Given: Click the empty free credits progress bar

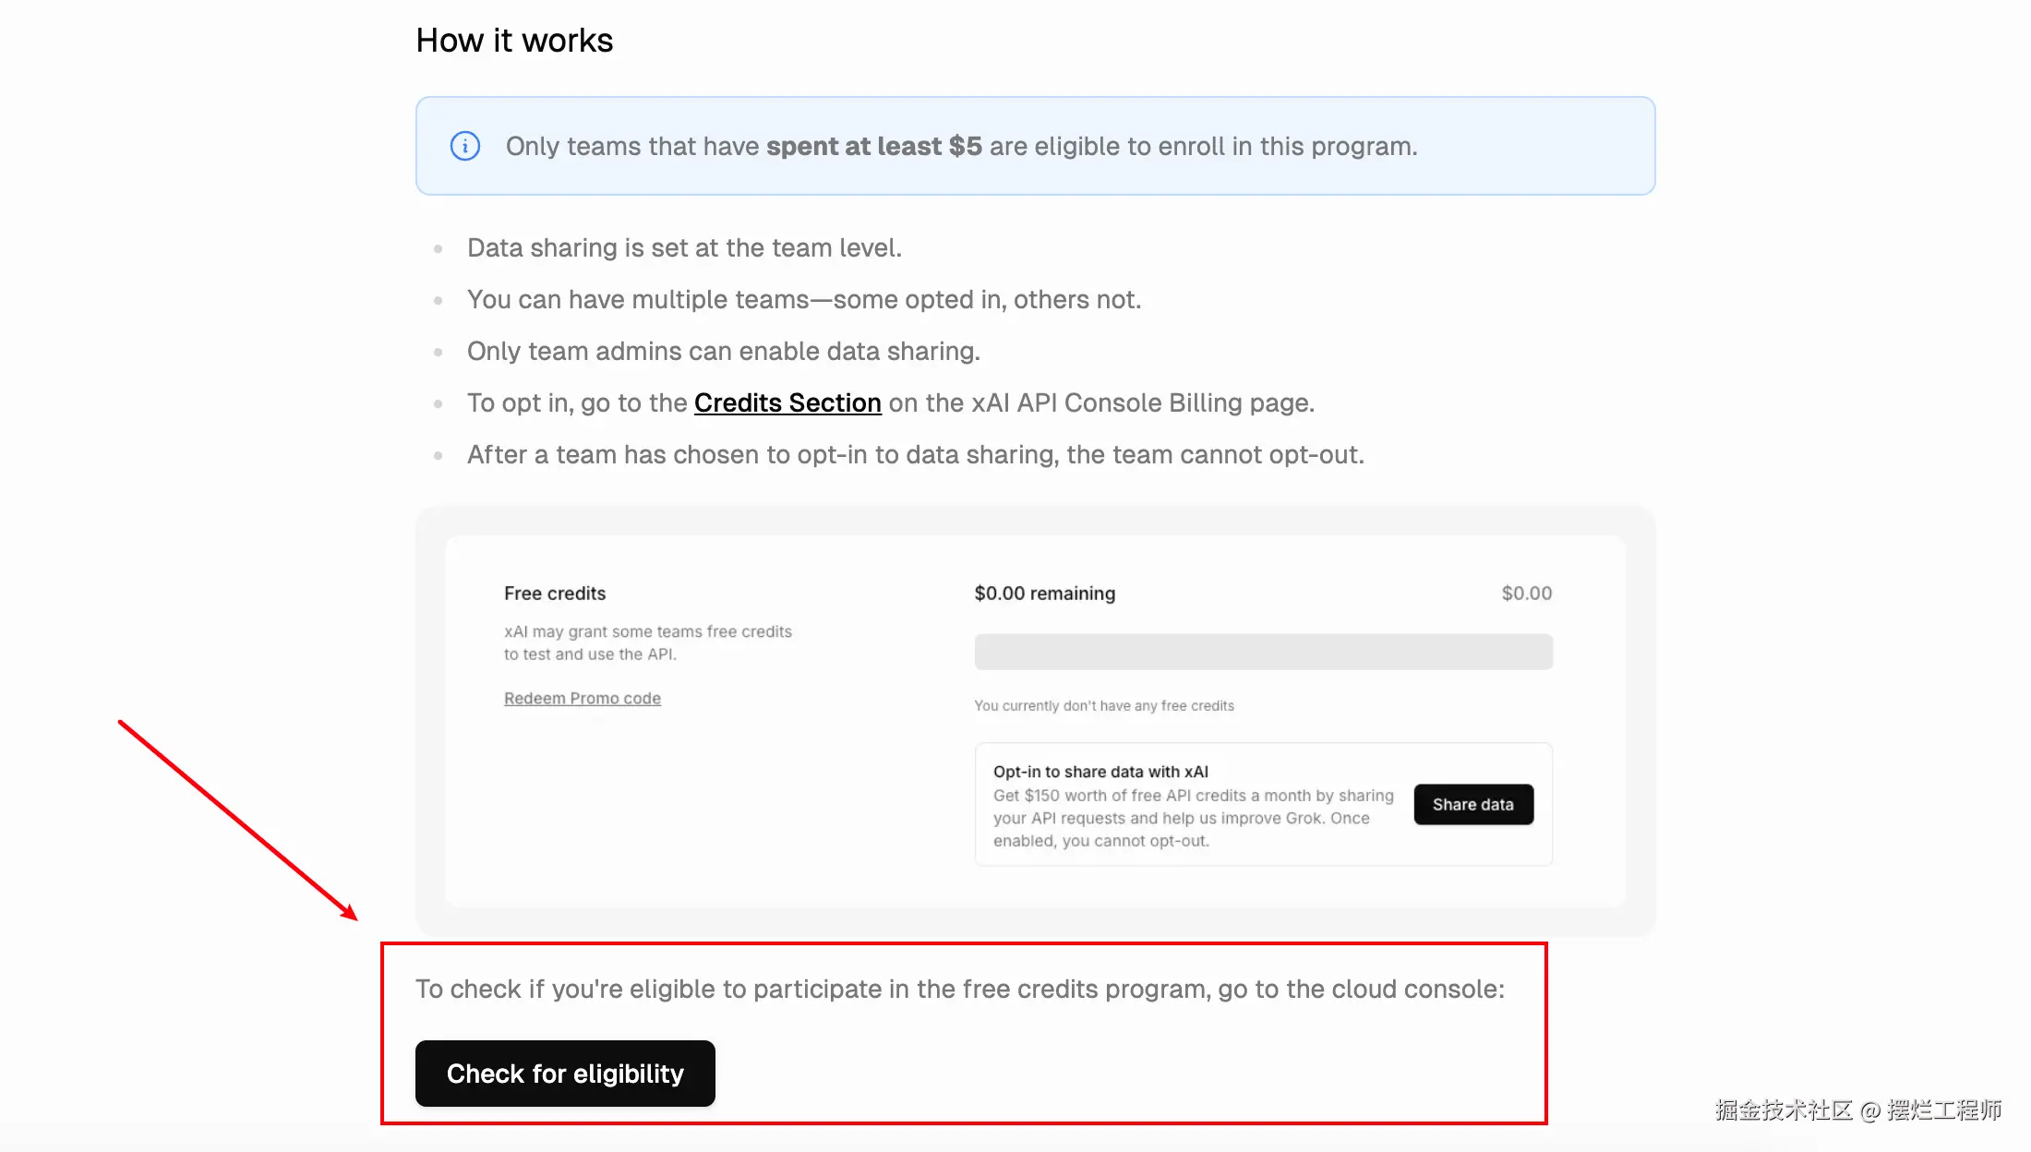Looking at the screenshot, I should (x=1263, y=652).
